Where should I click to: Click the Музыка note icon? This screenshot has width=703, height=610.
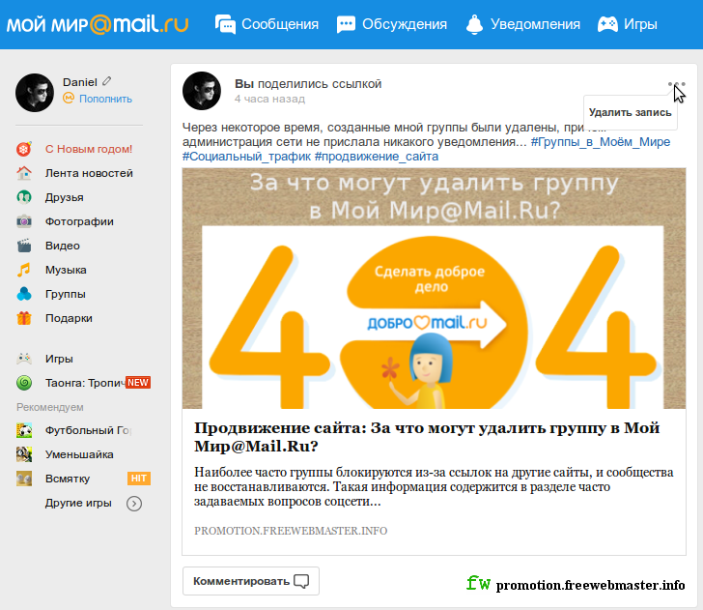[24, 270]
